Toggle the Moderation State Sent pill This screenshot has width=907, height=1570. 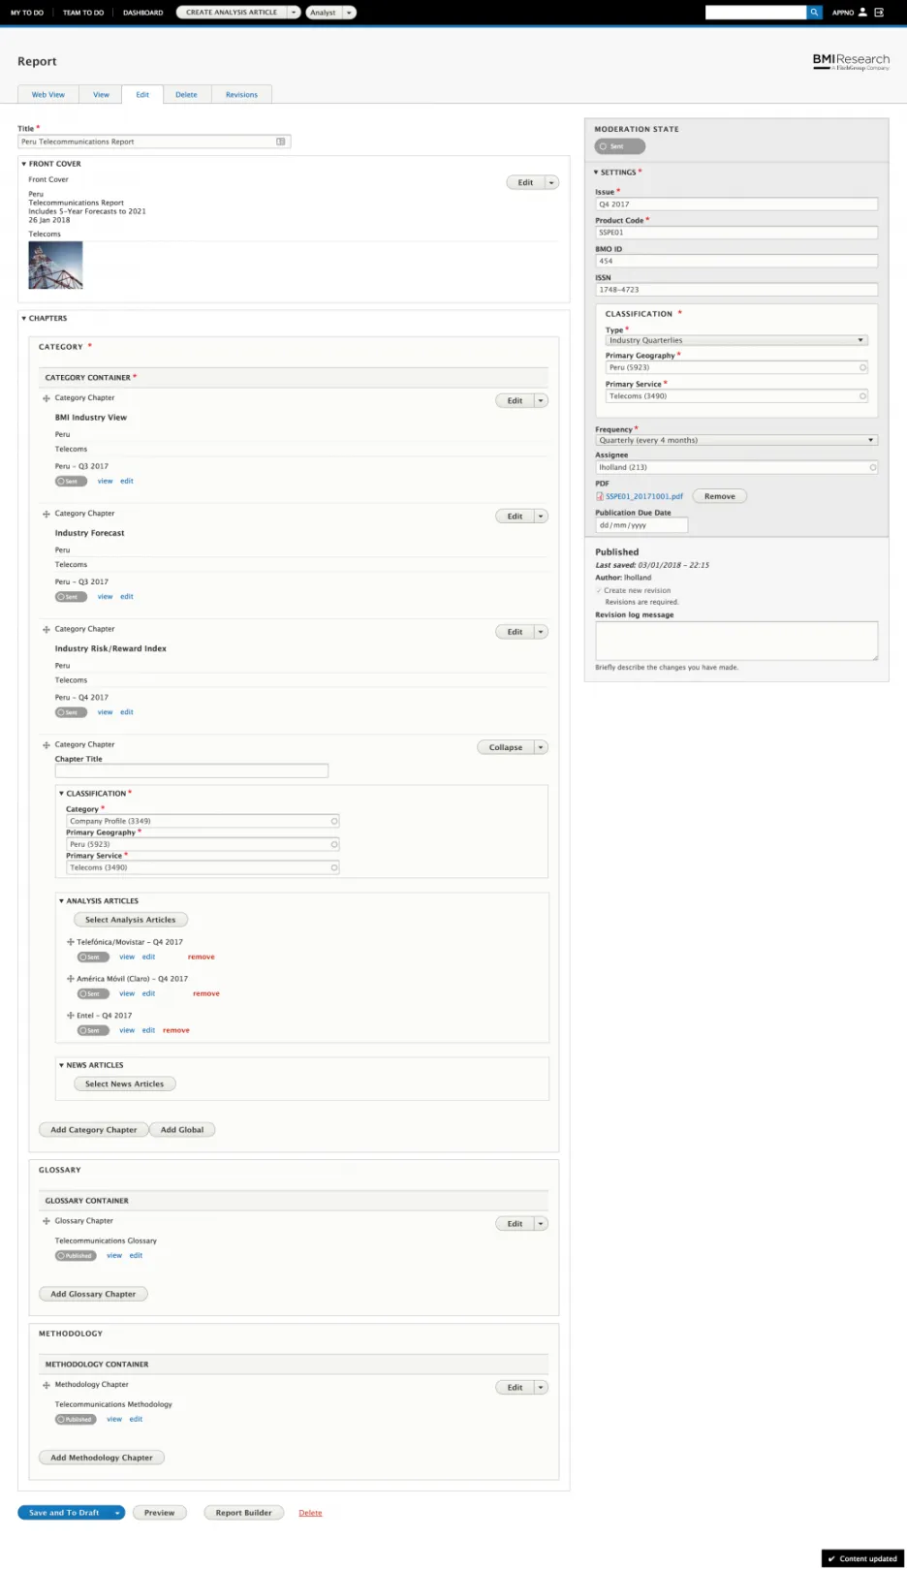tap(619, 146)
